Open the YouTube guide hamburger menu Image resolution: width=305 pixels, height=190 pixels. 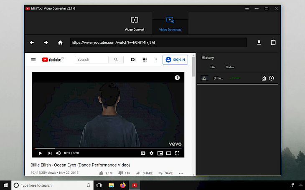(33, 60)
